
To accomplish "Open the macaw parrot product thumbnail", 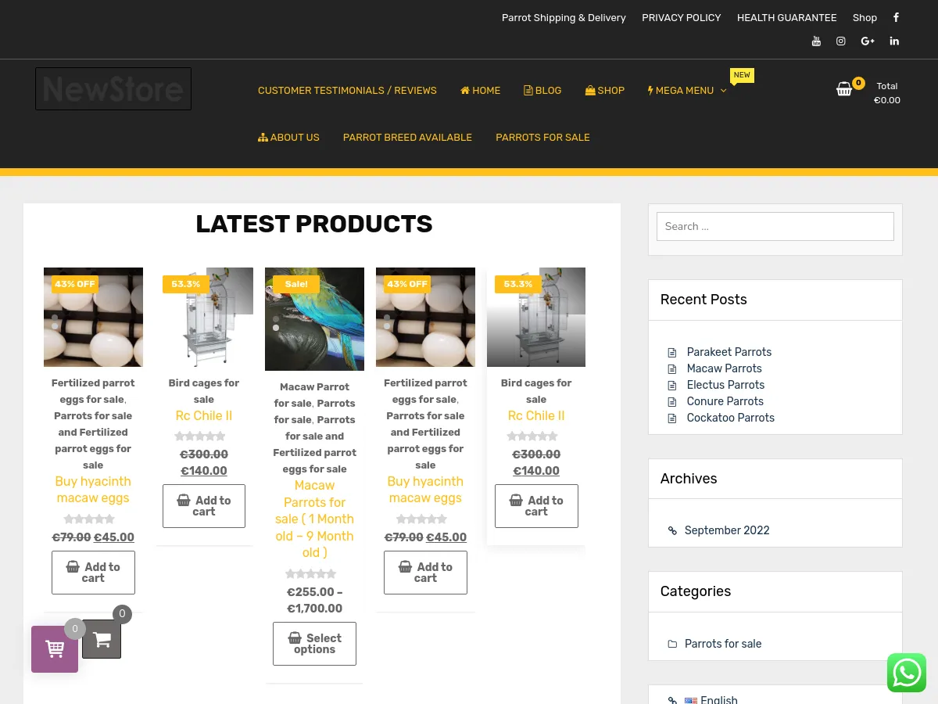I will pos(314,319).
